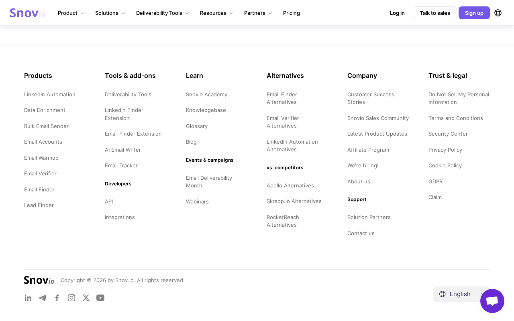Open the AI Email Writer link
Screen dimensions: 514x321
[123, 150]
